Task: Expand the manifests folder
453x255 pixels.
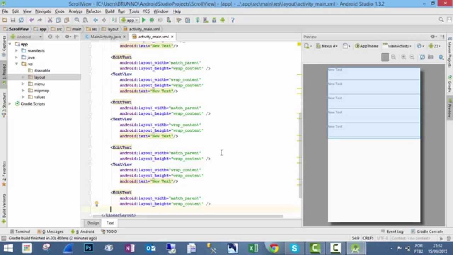Action: point(16,51)
